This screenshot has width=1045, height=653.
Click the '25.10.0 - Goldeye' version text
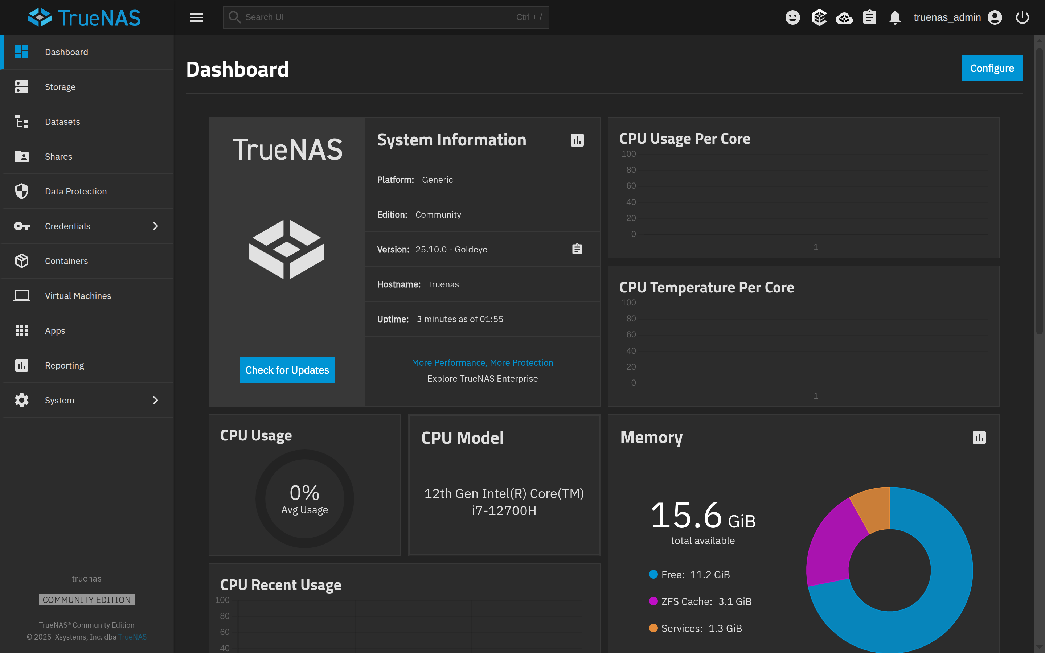click(451, 250)
